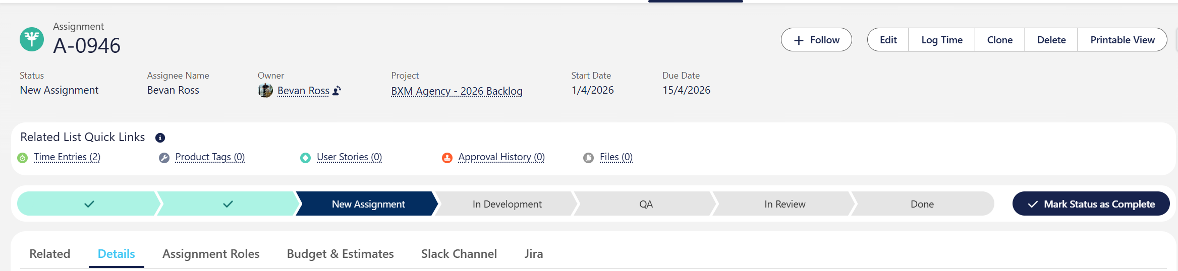This screenshot has height=271, width=1178.
Task: Click Bevan Ross owner avatar
Action: pos(265,91)
